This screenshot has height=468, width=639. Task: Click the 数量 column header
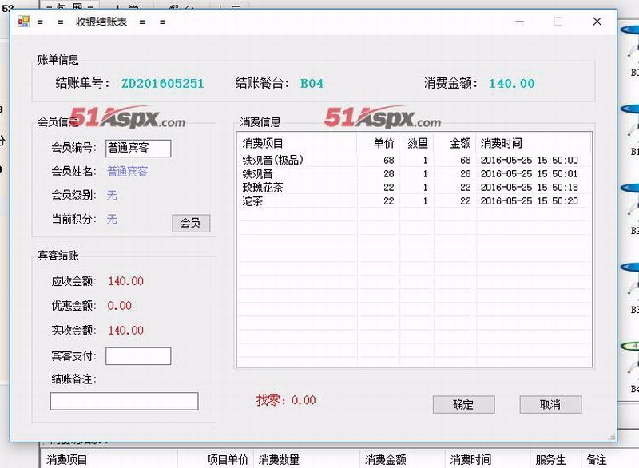417,143
